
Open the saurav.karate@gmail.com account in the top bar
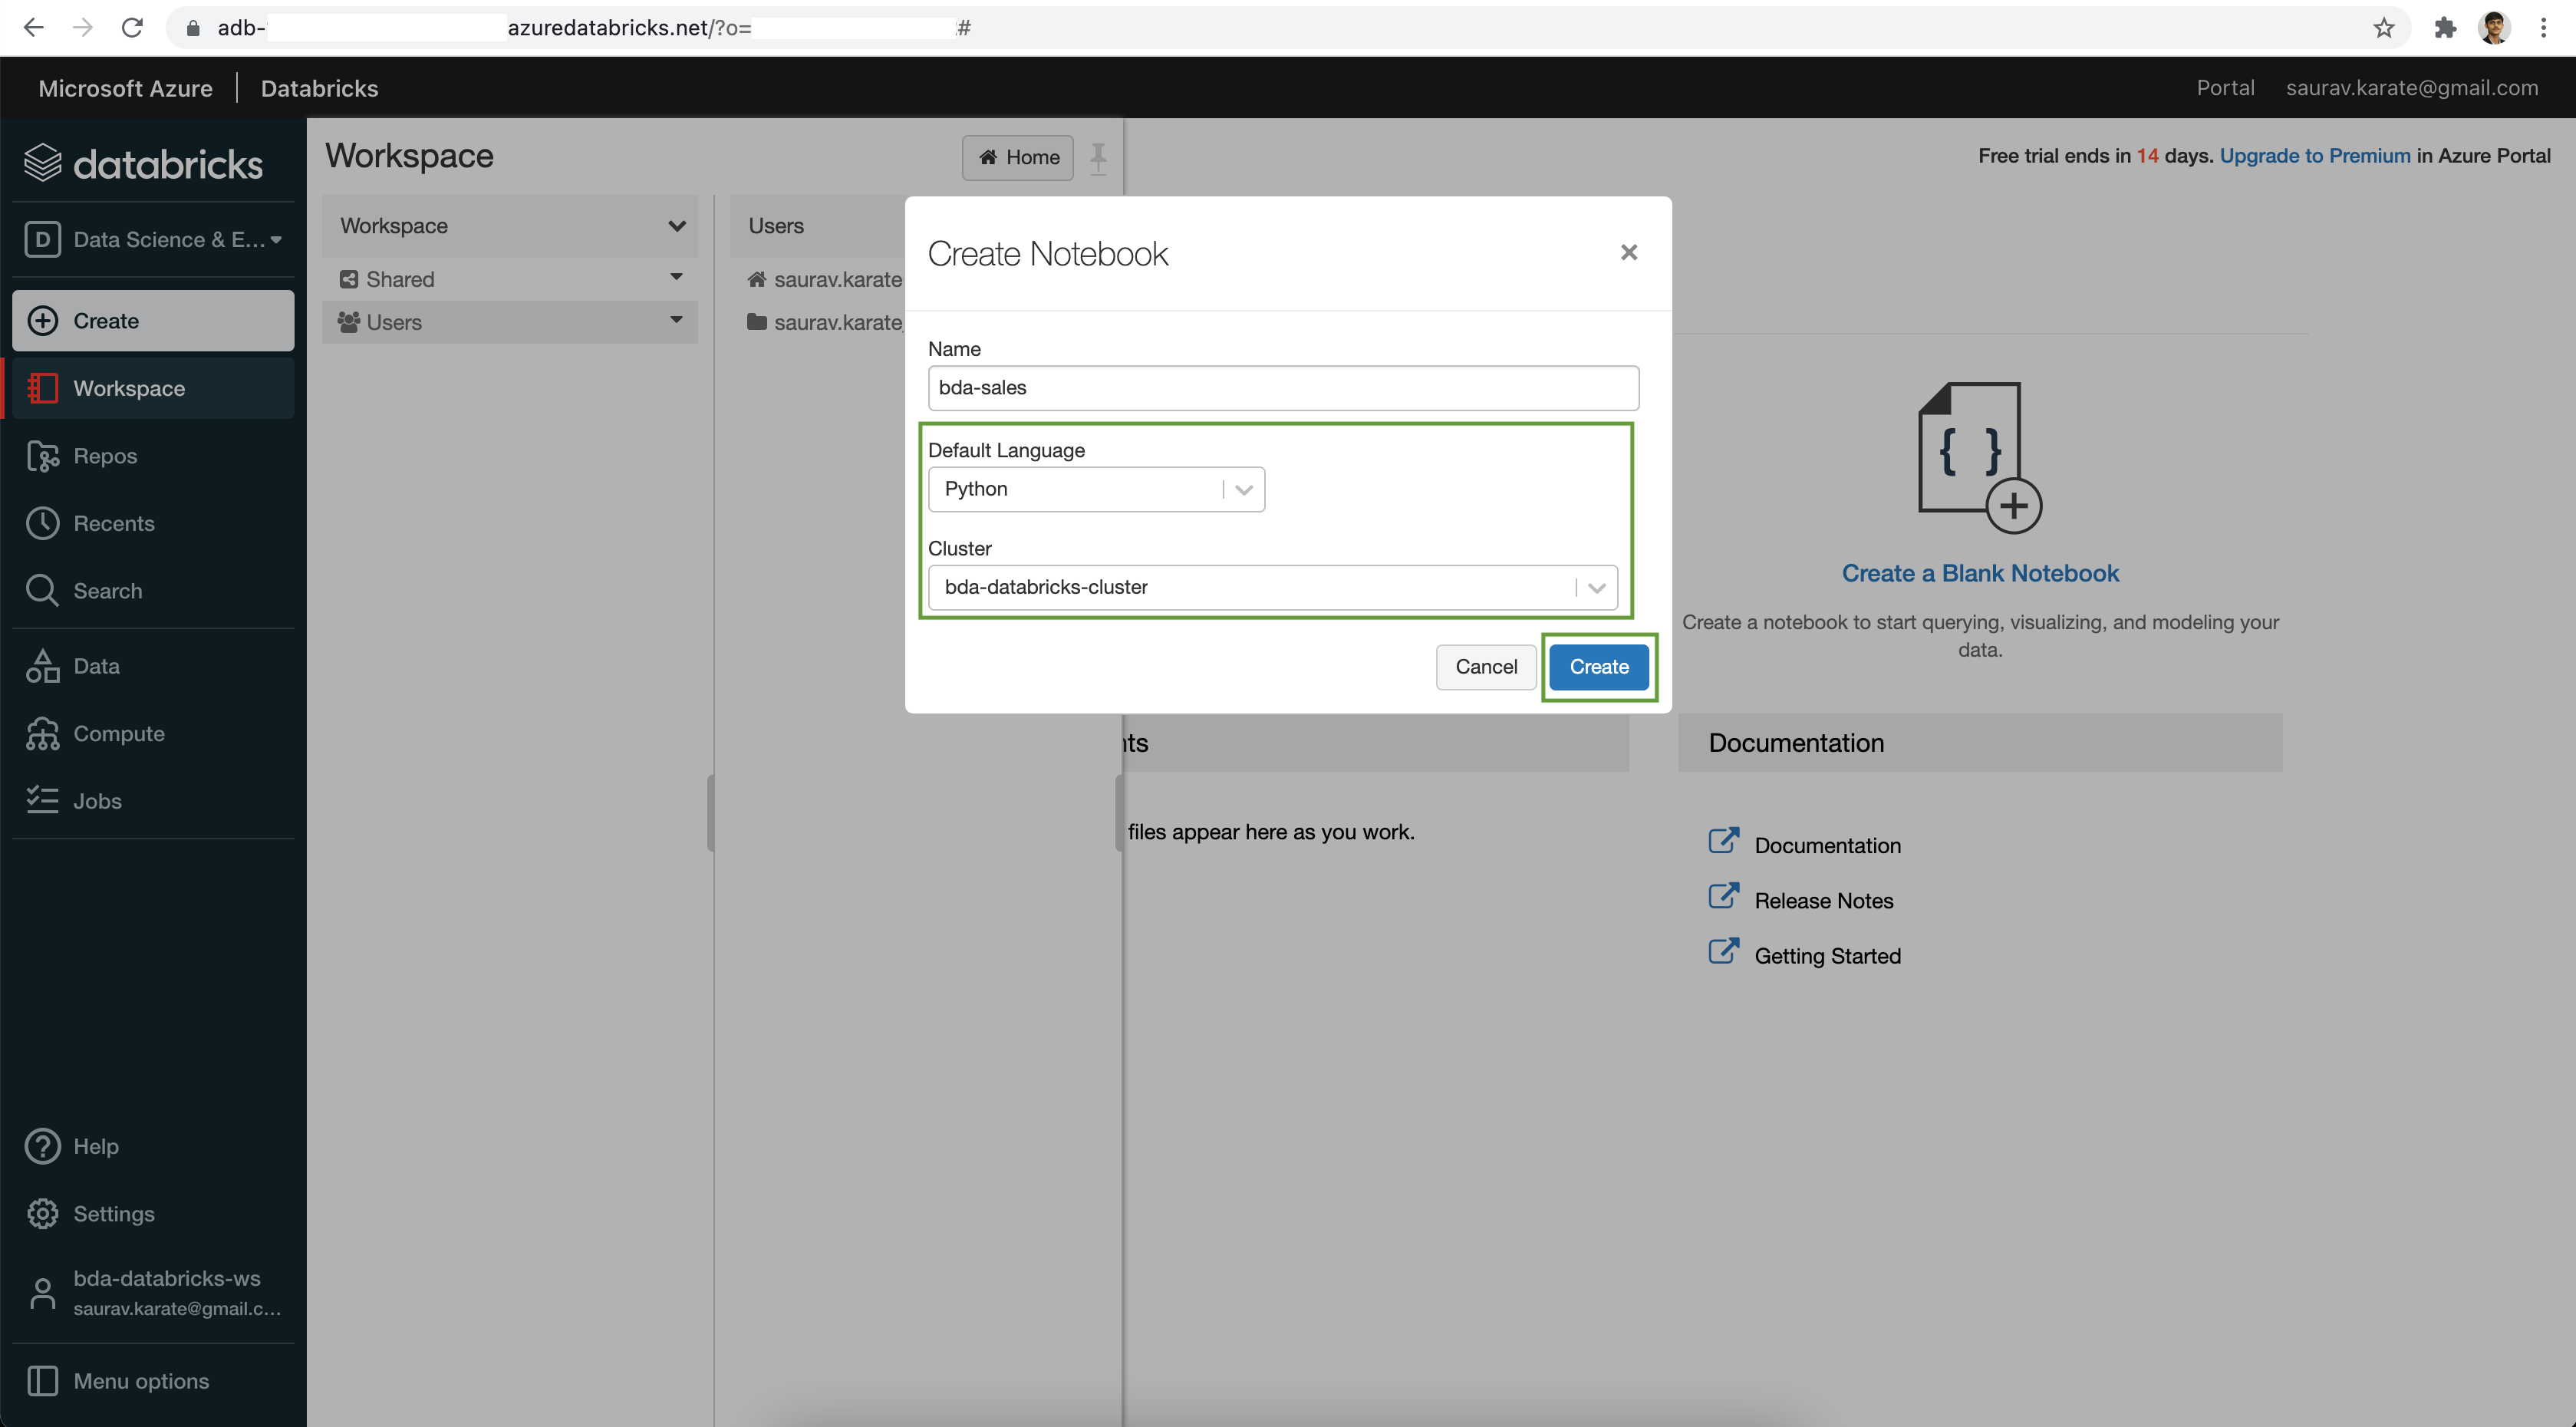tap(2411, 88)
